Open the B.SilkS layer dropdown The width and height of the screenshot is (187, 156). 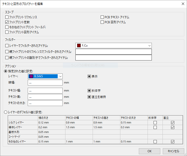click(45, 76)
